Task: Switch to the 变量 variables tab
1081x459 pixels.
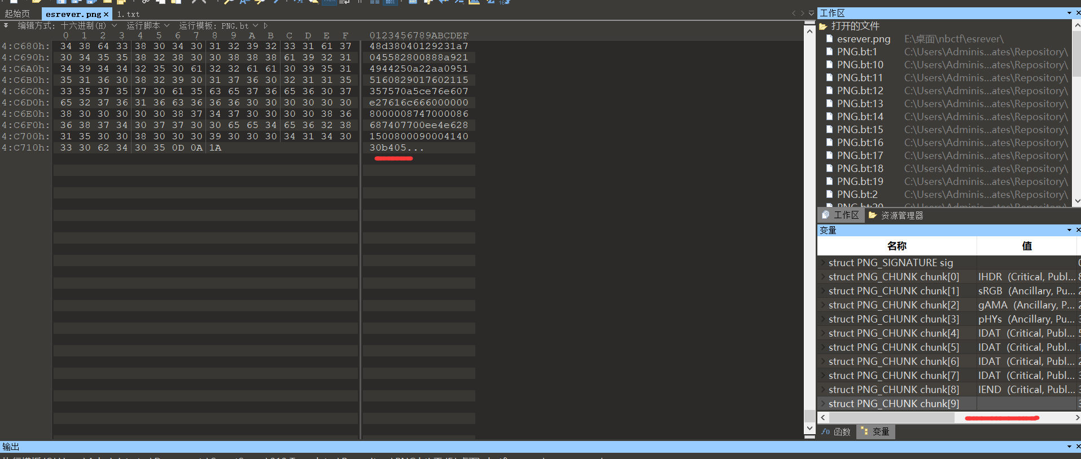Action: 875,432
